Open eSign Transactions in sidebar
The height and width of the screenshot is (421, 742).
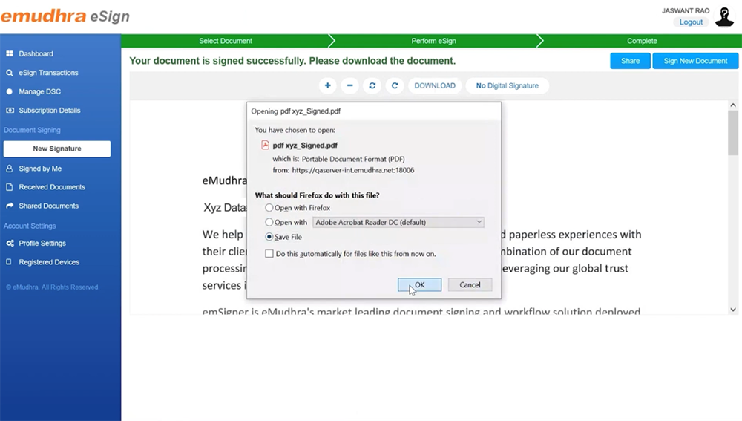(x=48, y=73)
